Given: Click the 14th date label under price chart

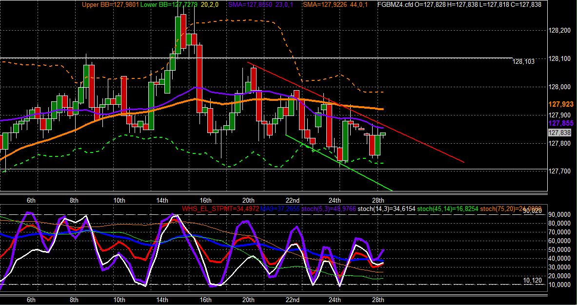Looking at the screenshot, I should click(x=162, y=200).
